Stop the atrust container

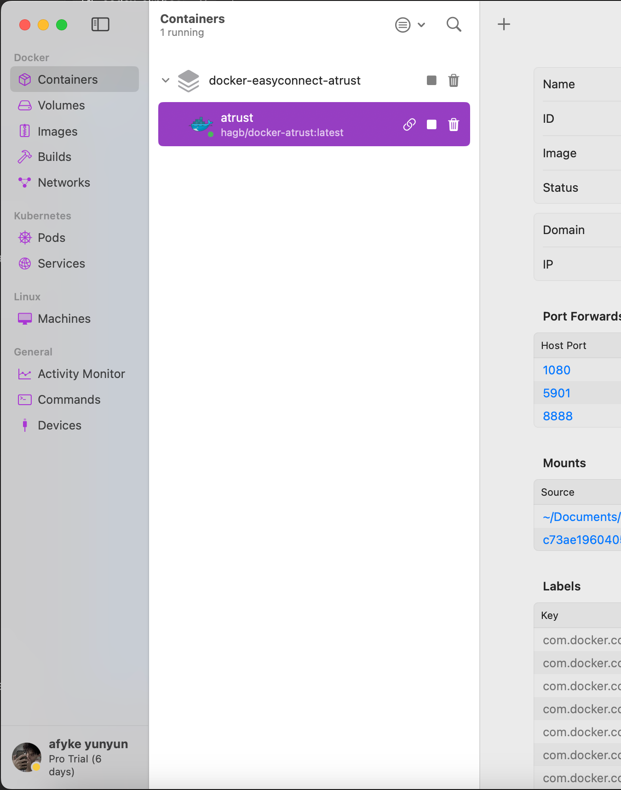tap(431, 125)
